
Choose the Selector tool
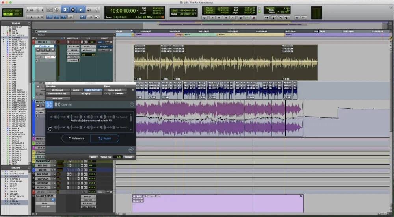tap(73, 10)
